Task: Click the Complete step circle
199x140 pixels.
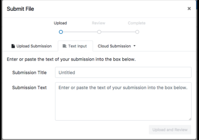Action: coord(137,32)
